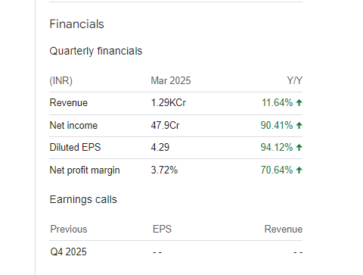Click the revenue value 1.29KCr
Image resolution: width=363 pixels, height=275 pixels.
(169, 103)
